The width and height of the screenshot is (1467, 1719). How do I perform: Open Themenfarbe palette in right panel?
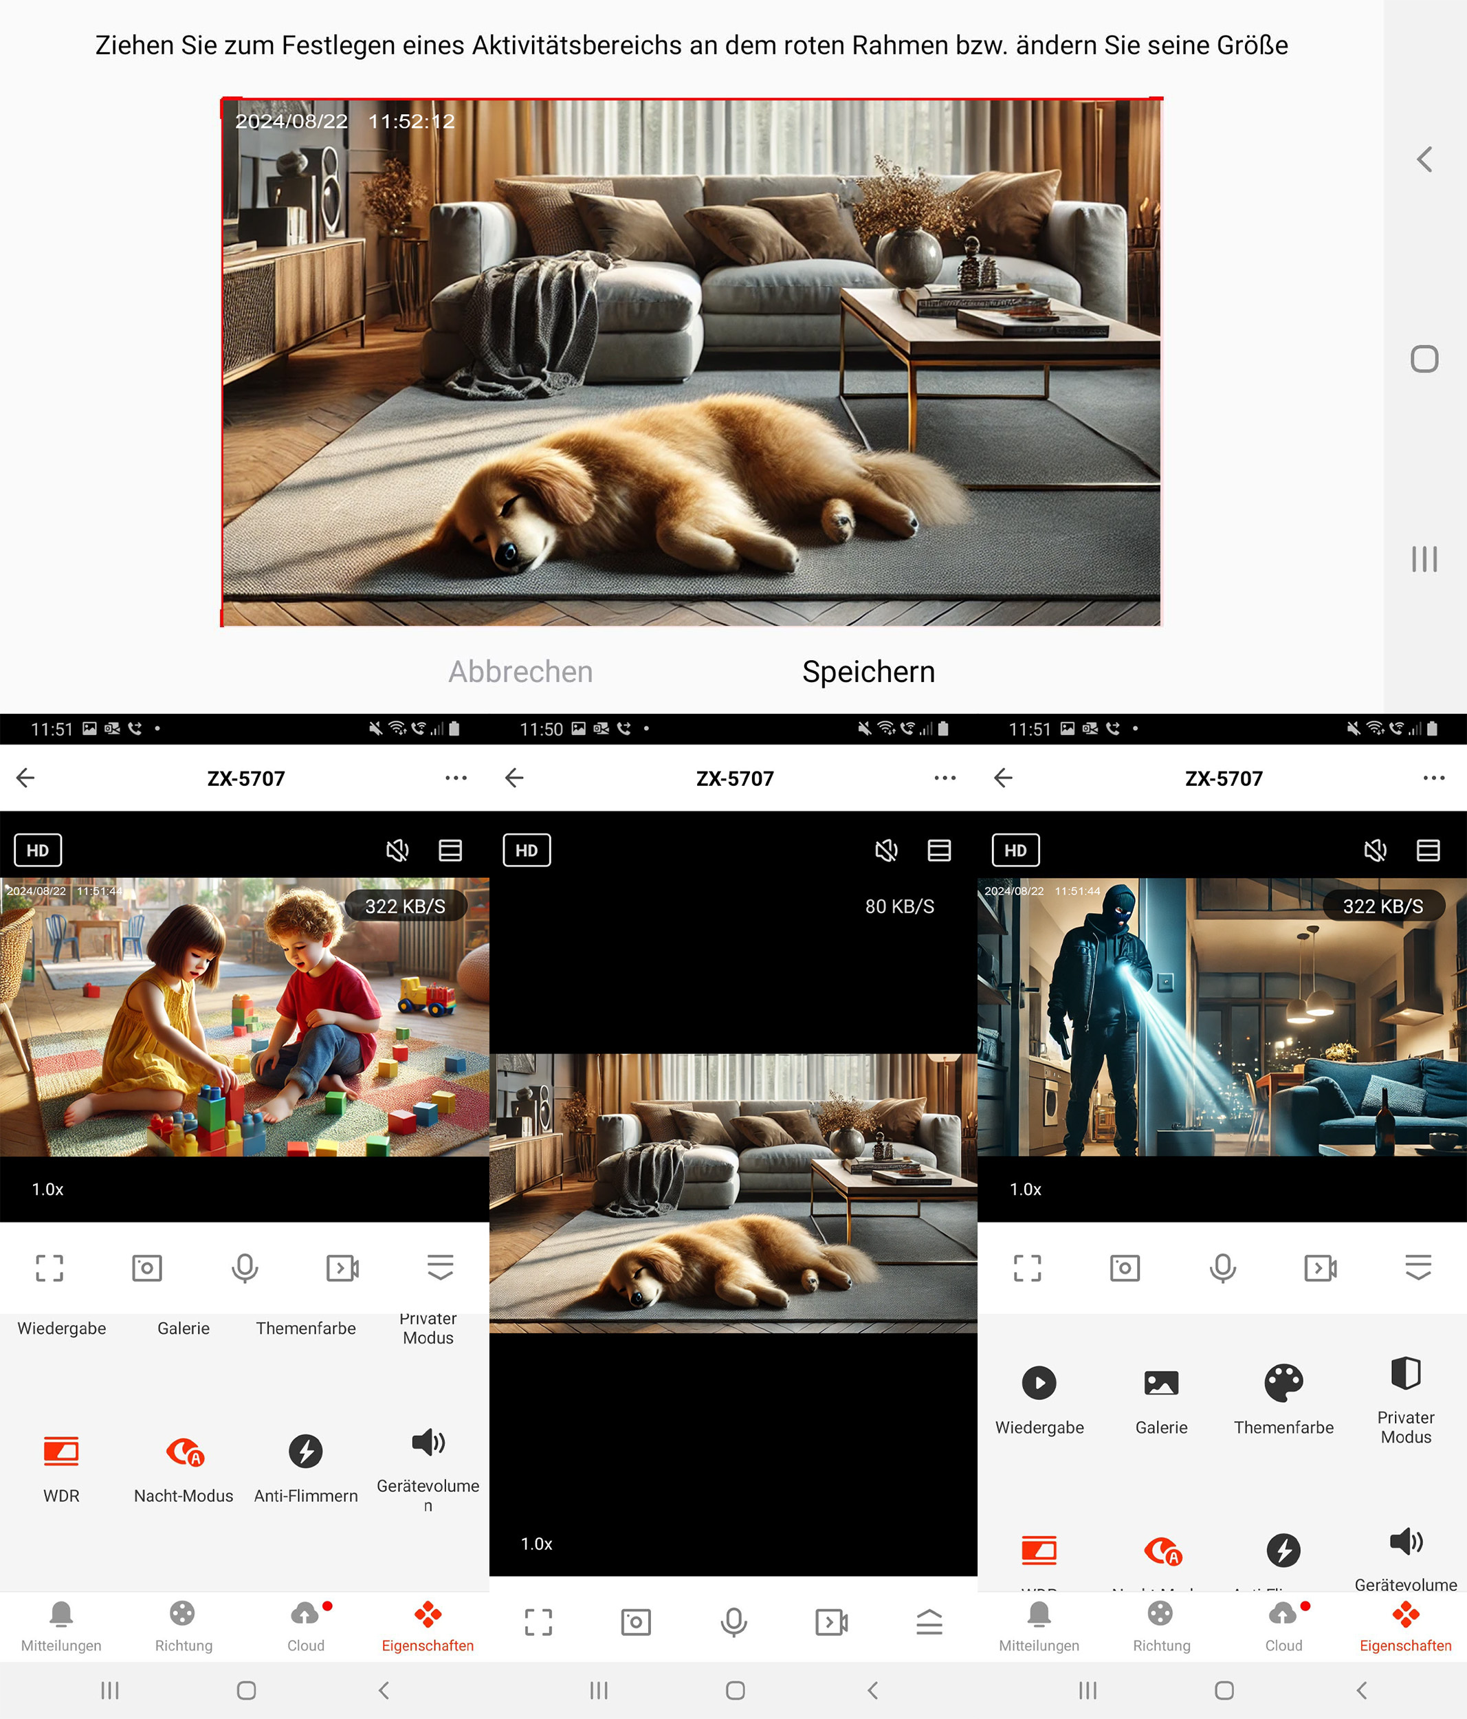1283,1383
